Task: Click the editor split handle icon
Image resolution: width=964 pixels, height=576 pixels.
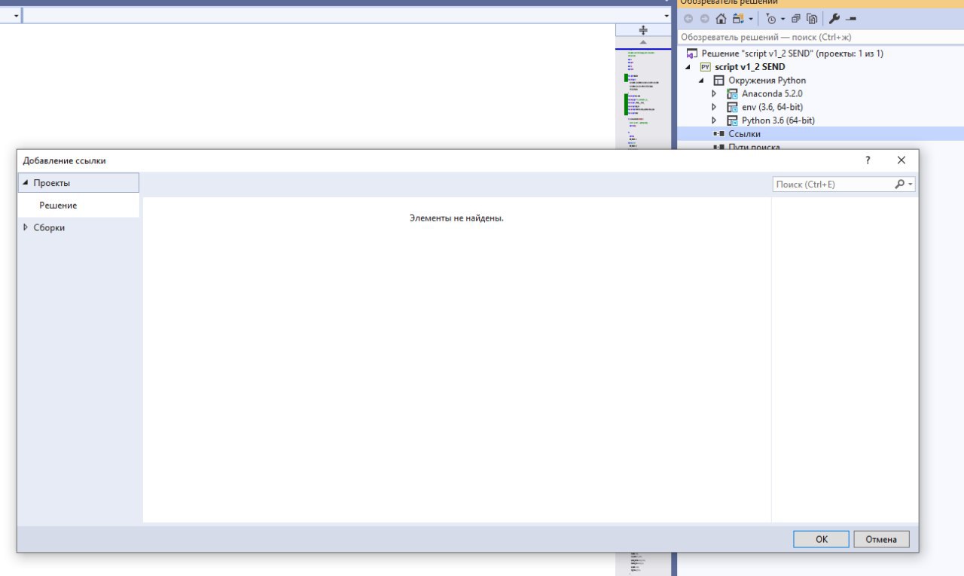Action: point(643,30)
